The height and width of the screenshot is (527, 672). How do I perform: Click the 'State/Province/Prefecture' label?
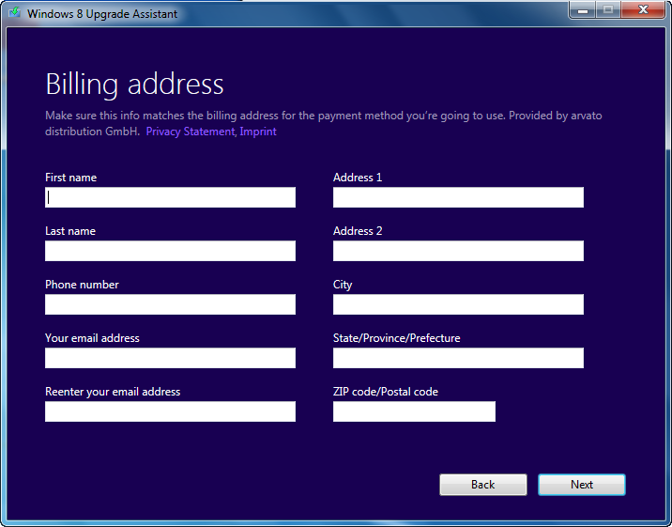tap(396, 338)
